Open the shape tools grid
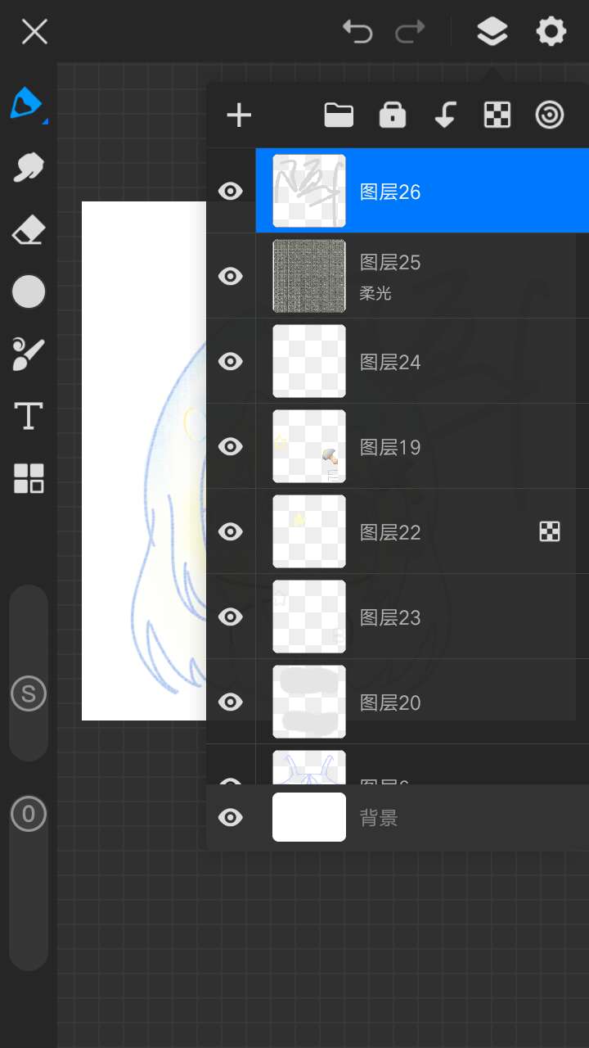 coord(29,478)
